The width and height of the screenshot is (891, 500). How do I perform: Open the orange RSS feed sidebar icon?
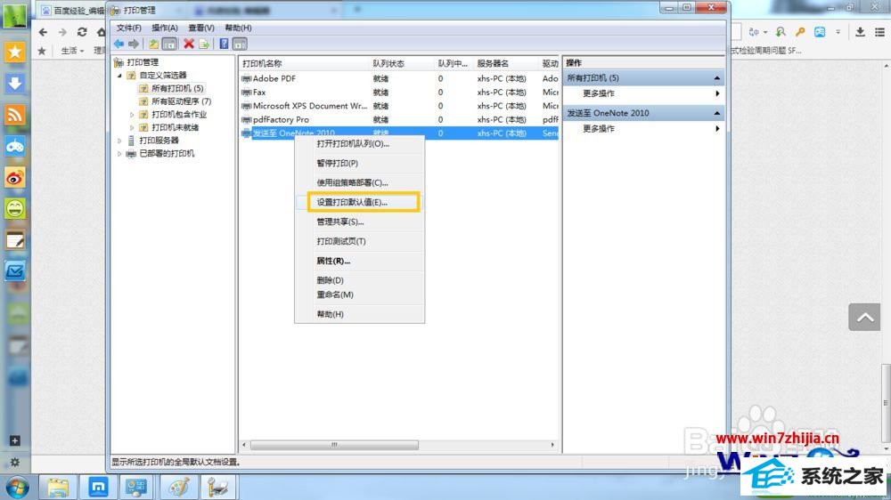15,115
